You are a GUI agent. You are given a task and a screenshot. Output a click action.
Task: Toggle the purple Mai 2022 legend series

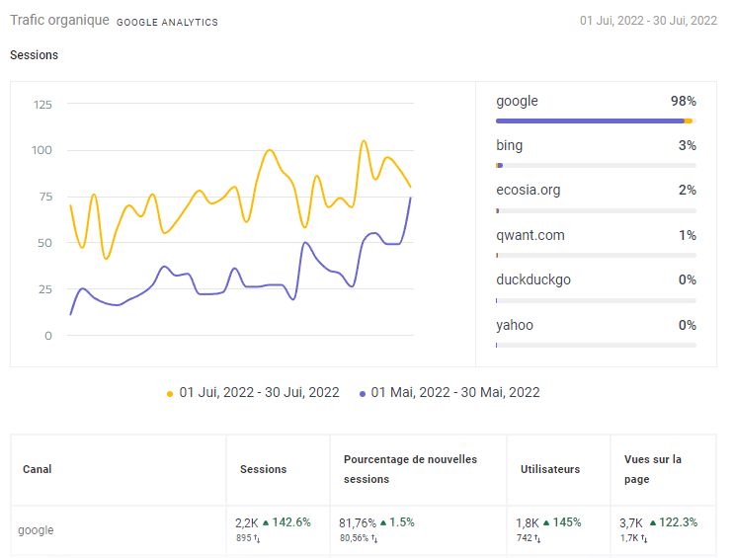tap(449, 393)
